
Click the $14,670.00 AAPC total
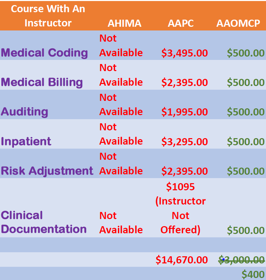coord(182,260)
